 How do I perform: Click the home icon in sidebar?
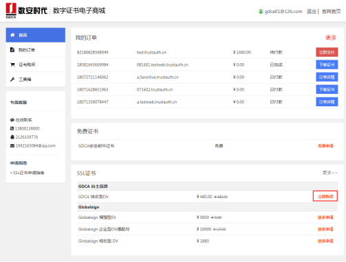click(x=12, y=35)
